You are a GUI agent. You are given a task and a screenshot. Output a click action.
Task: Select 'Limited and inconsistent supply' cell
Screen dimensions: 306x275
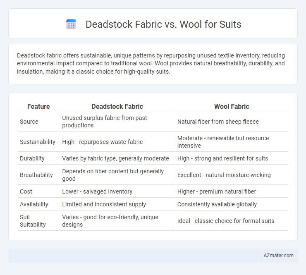[117, 204]
